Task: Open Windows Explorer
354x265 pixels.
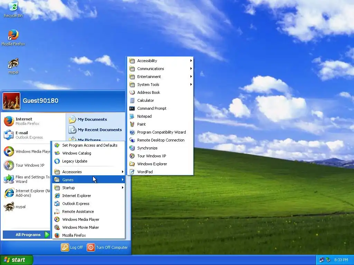Action: click(x=160, y=164)
